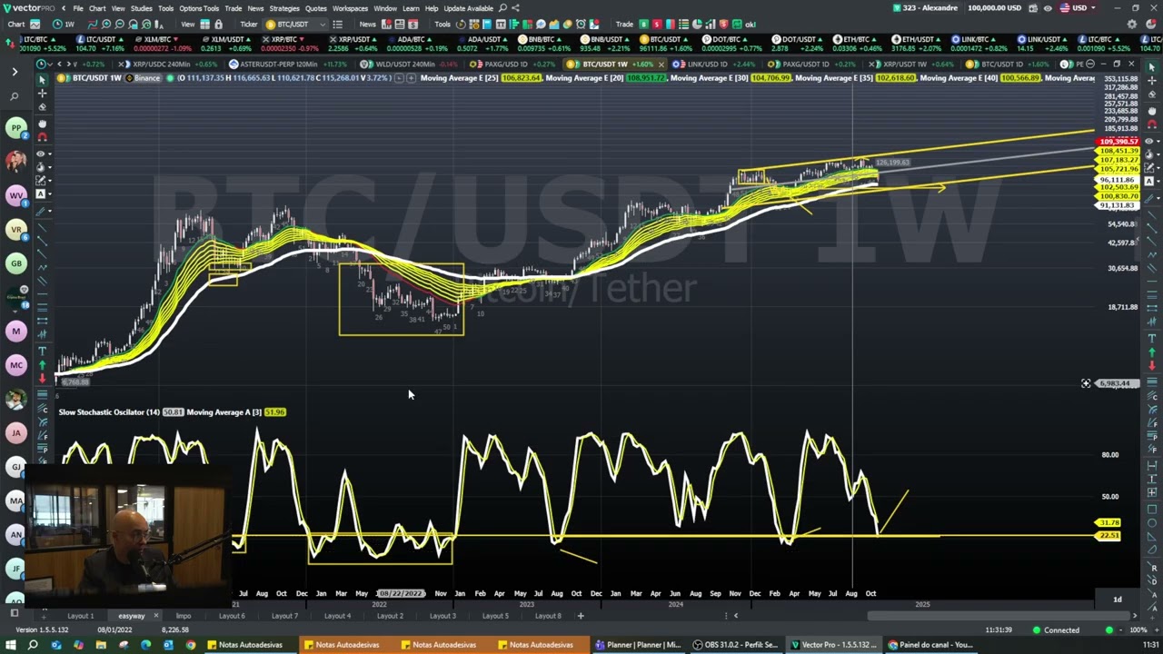Select the Layout 8 tab
Viewport: 1163px width, 654px height.
[548, 616]
